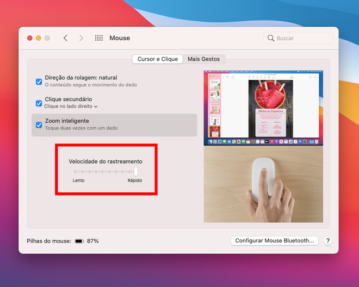
Task: Show all preferences via grid icon
Action: click(99, 38)
